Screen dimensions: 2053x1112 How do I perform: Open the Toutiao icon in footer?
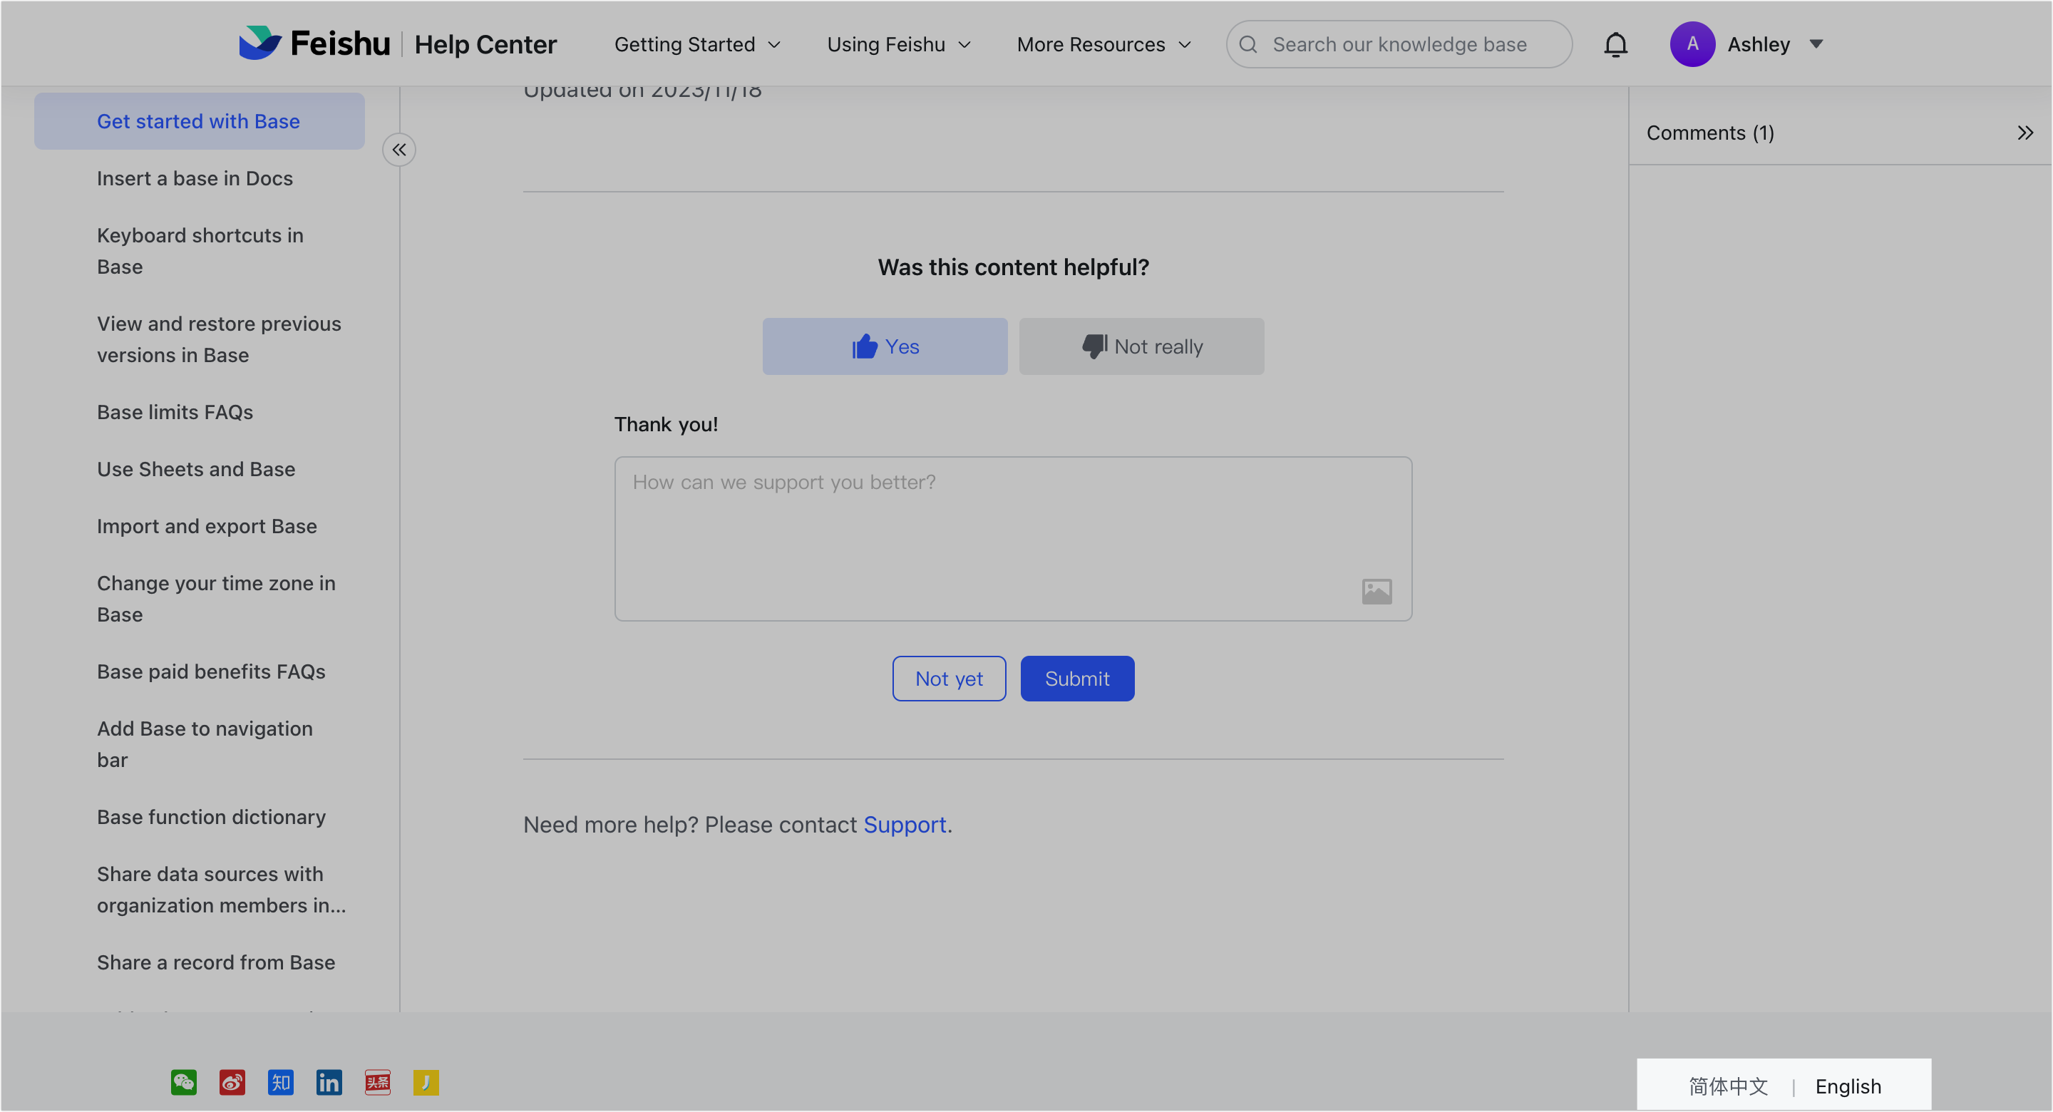(x=377, y=1083)
